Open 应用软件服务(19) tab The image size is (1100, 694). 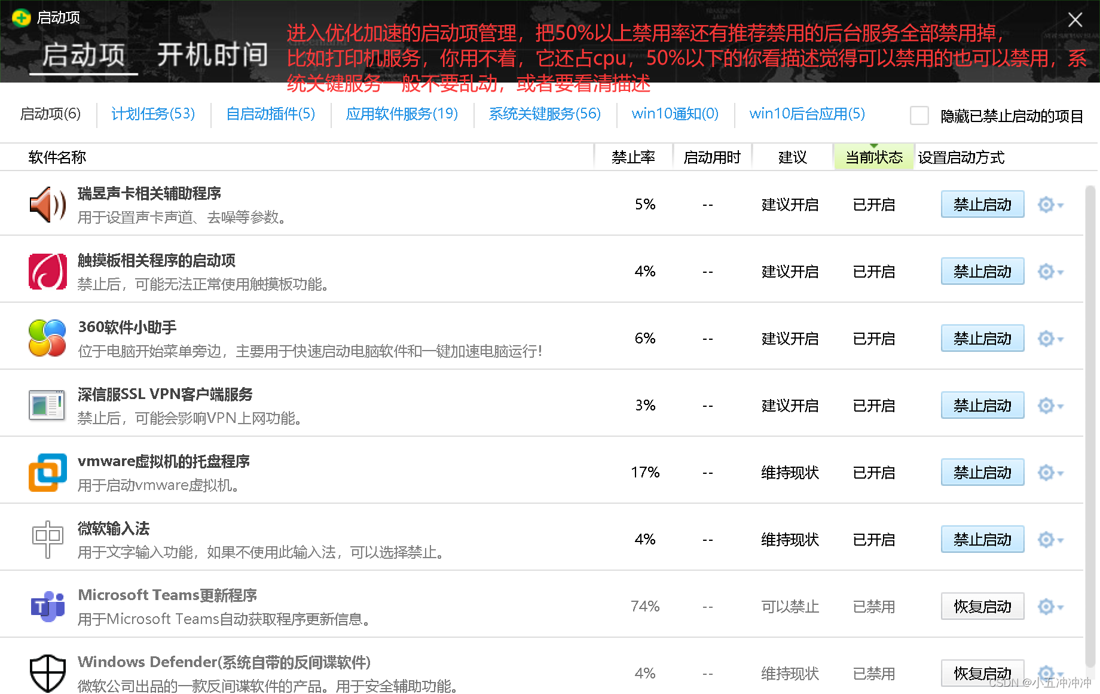pyautogui.click(x=402, y=114)
